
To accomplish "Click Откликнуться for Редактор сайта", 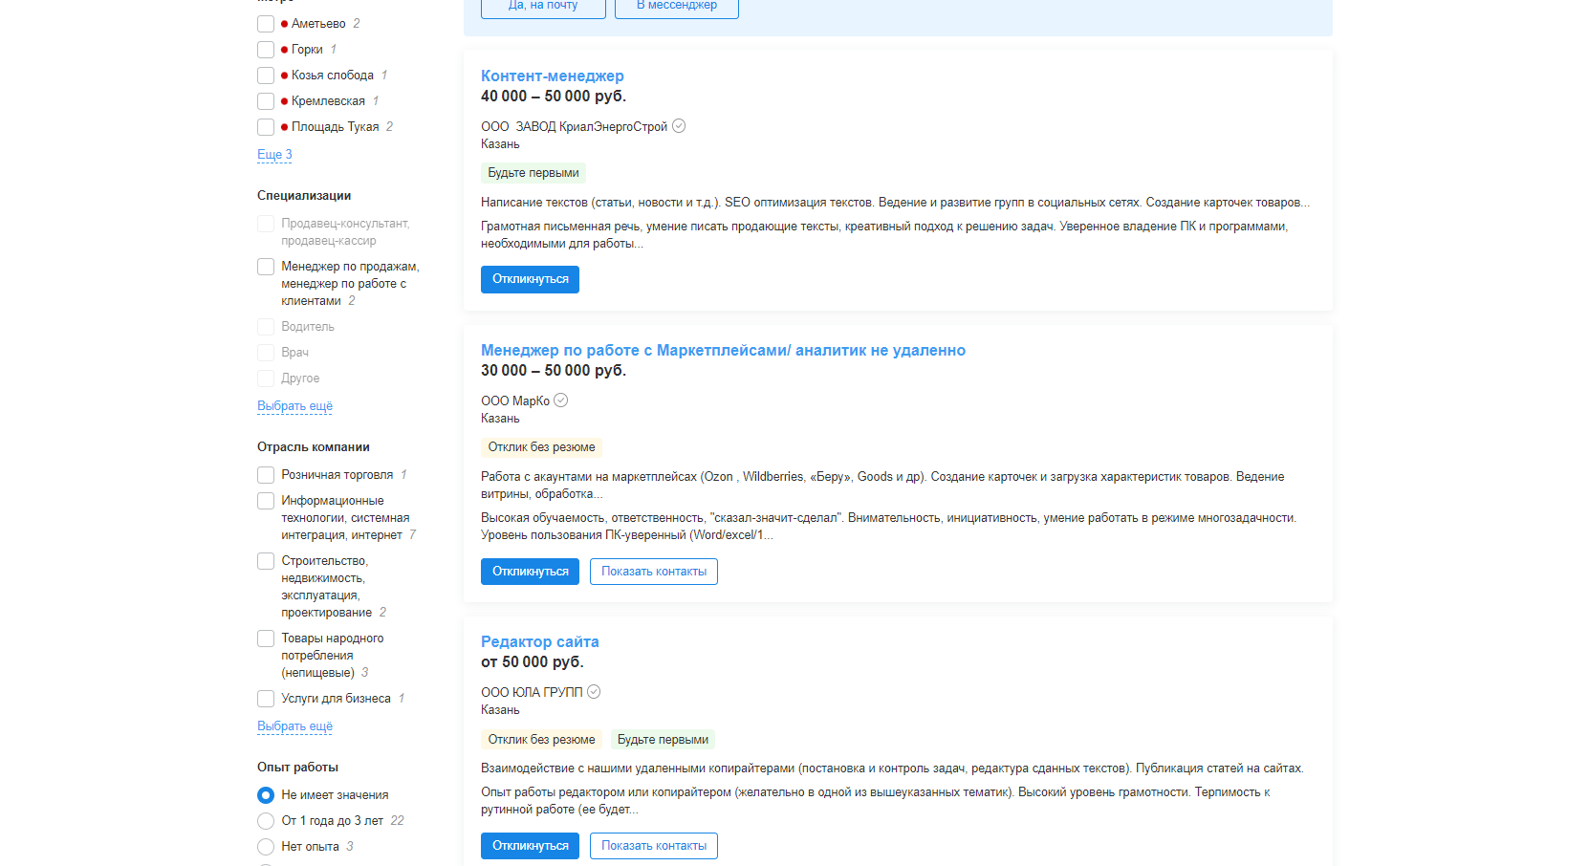I will (x=530, y=846).
